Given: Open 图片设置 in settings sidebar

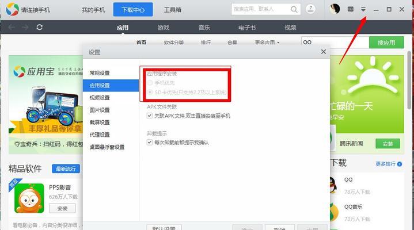Looking at the screenshot, I should click(111, 110).
